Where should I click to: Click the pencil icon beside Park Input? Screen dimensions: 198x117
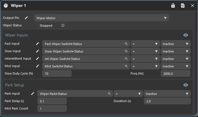tap(33, 93)
